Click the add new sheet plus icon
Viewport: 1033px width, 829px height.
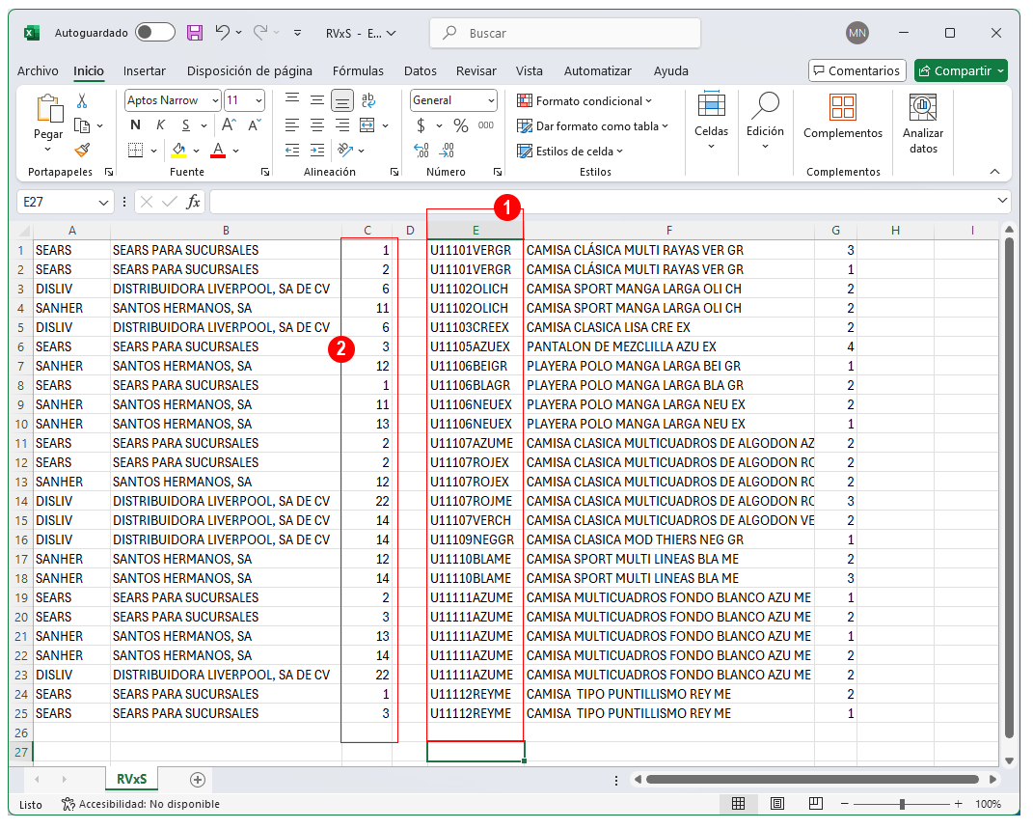(197, 780)
